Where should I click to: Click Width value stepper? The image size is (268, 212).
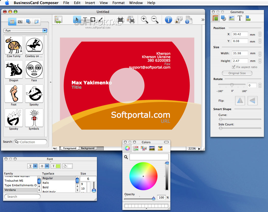[260, 54]
